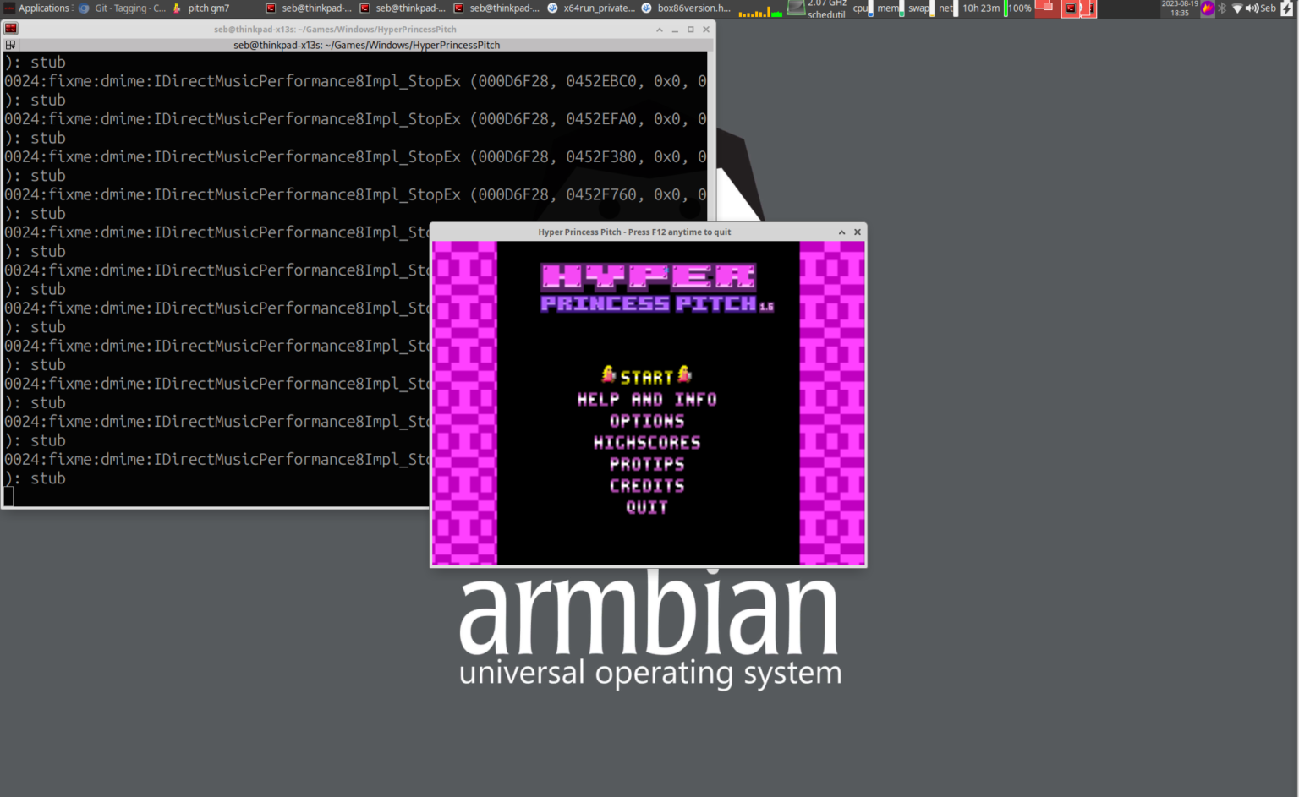
Task: Open the network Wi-Fi tray icon
Action: (x=1237, y=8)
